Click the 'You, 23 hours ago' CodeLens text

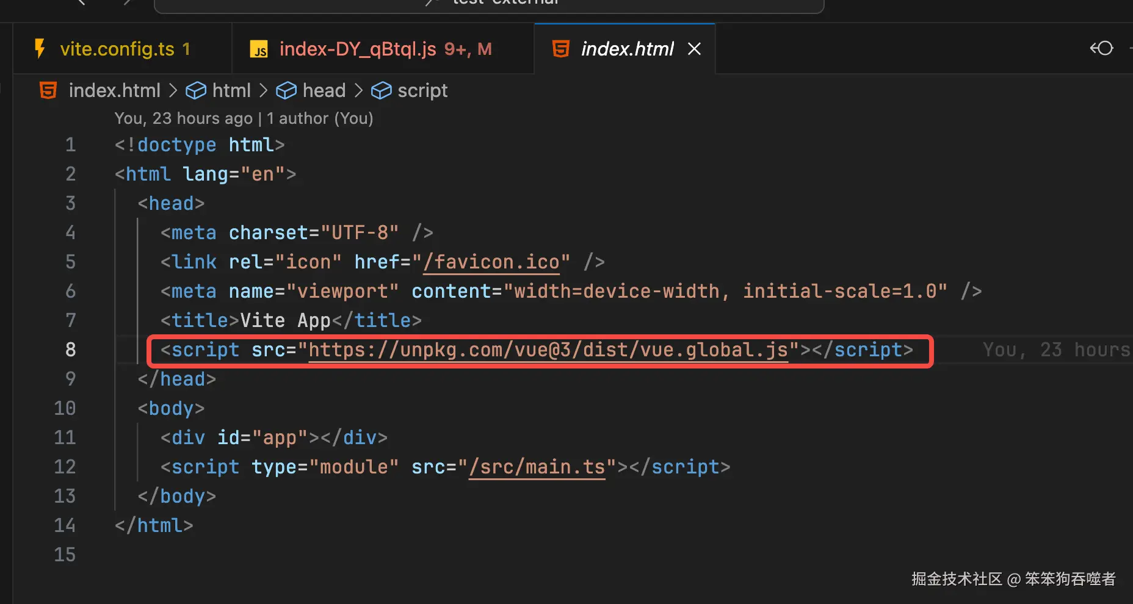(x=184, y=118)
